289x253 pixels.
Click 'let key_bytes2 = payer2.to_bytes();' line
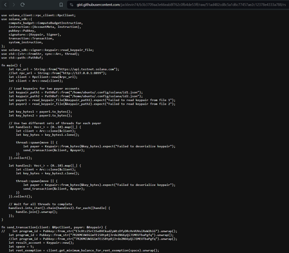pos(40,115)
